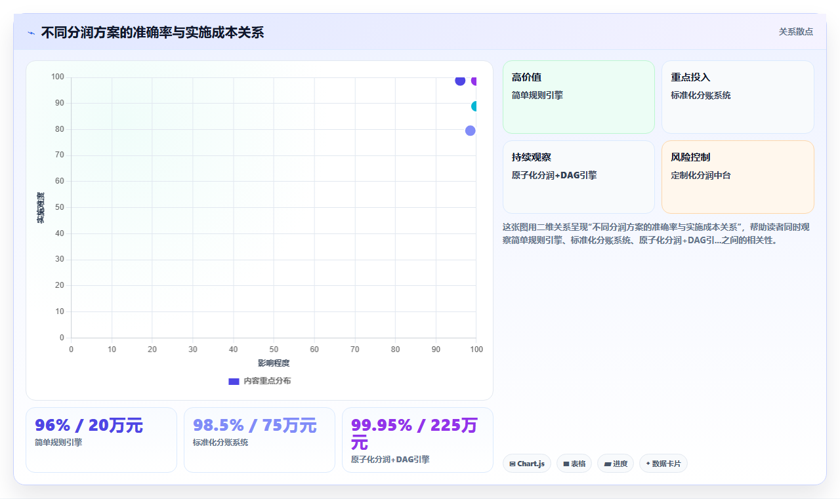
Task: Click the Chart.js tag icon
Action: click(513, 464)
